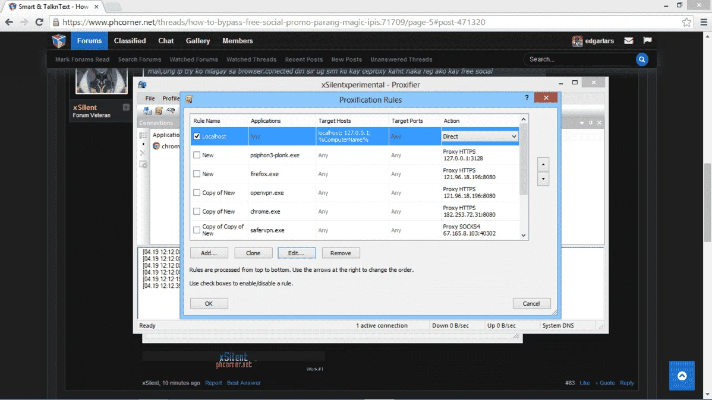
Task: Click the browser address bar URL
Action: click(x=274, y=22)
